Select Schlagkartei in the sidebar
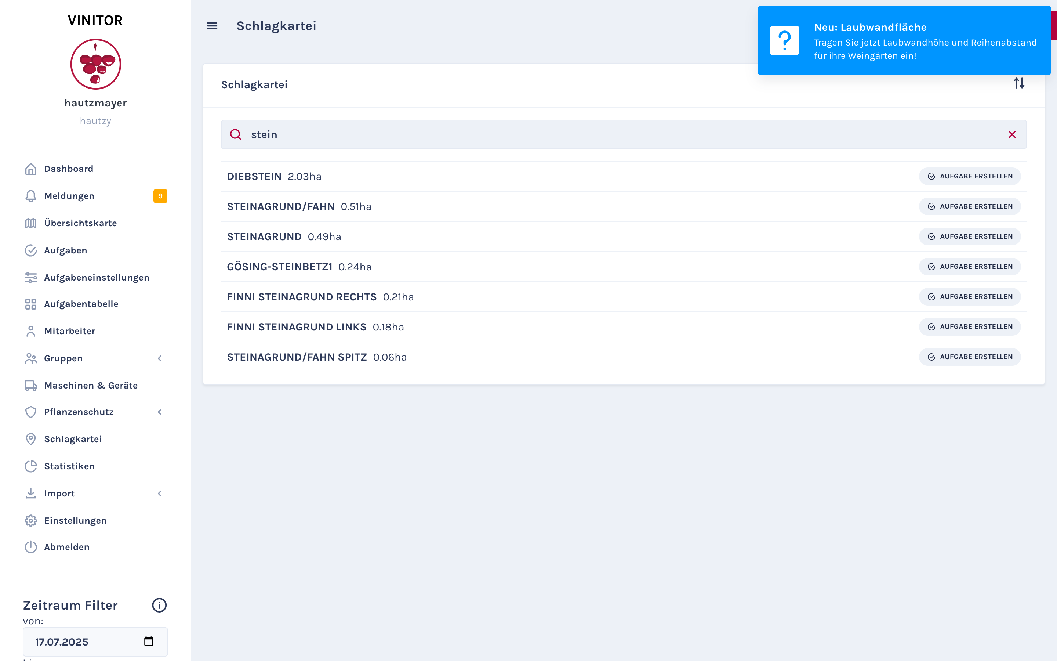 point(73,439)
